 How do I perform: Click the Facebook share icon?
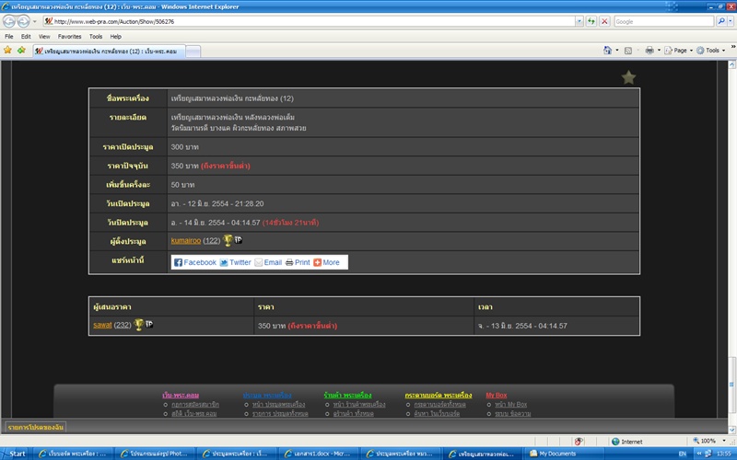pos(179,262)
